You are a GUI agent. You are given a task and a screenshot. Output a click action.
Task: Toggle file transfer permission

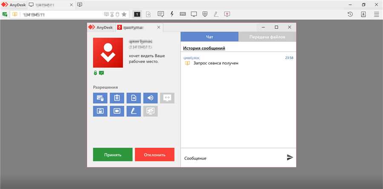click(x=134, y=98)
